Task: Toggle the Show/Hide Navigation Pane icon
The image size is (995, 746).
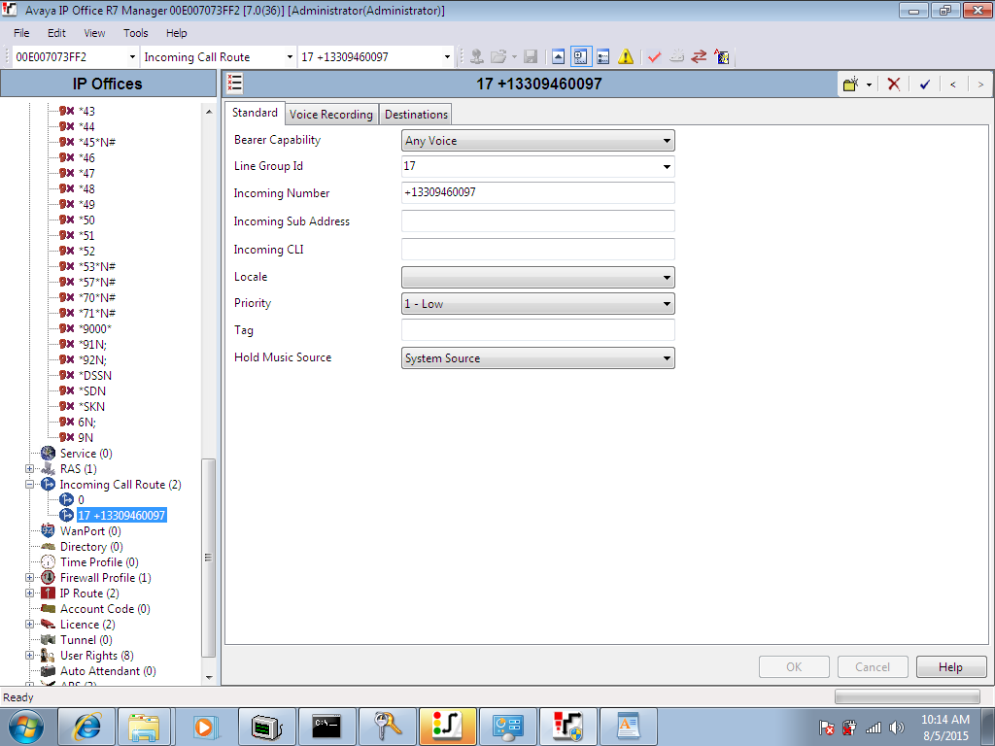Action: pyautogui.click(x=581, y=57)
